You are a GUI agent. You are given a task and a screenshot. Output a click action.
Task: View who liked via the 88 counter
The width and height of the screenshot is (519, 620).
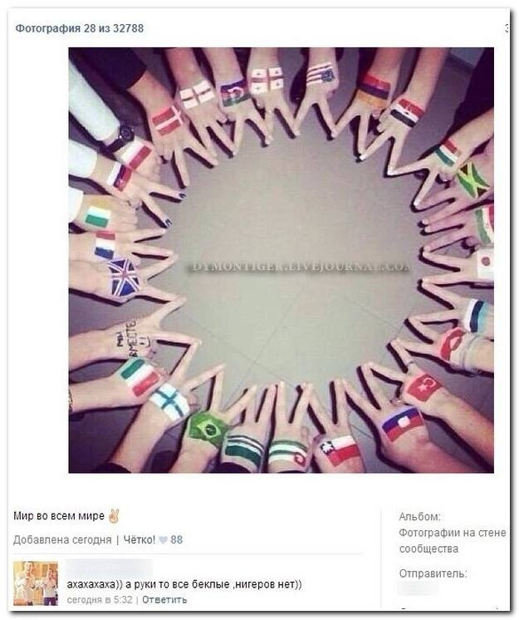177,539
